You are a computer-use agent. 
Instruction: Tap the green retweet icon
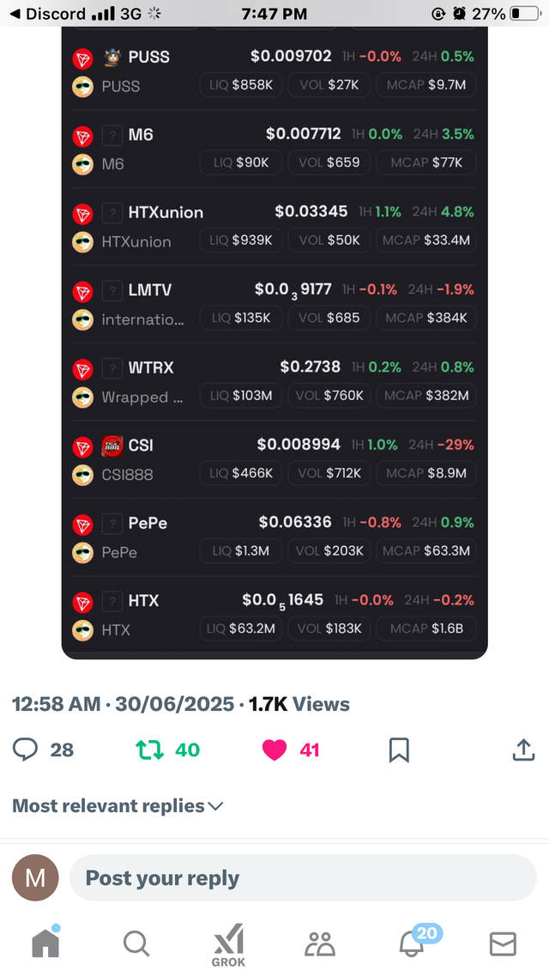click(150, 749)
